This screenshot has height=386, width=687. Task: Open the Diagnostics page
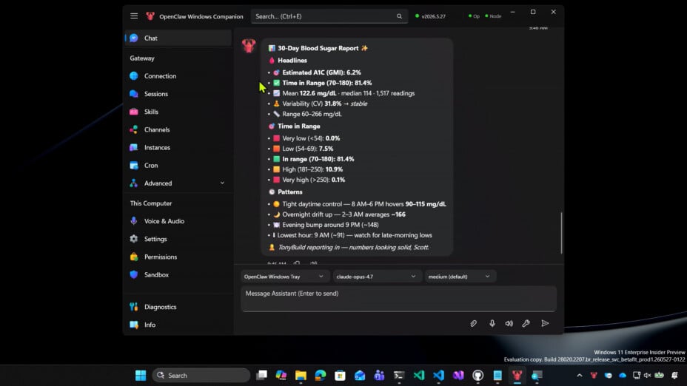[x=178, y=307]
